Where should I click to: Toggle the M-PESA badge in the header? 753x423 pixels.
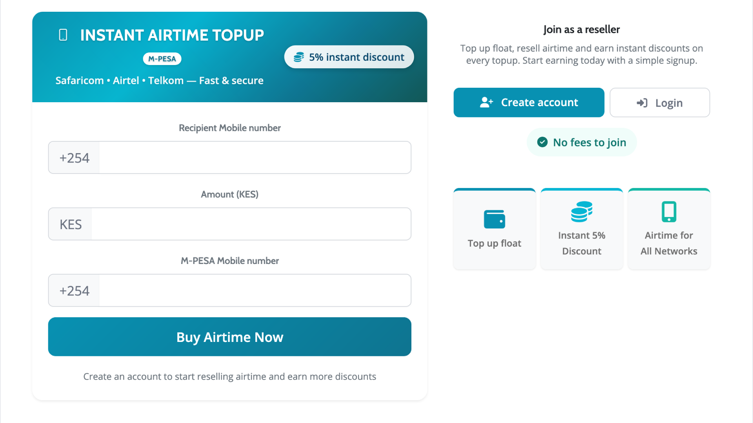(x=162, y=59)
